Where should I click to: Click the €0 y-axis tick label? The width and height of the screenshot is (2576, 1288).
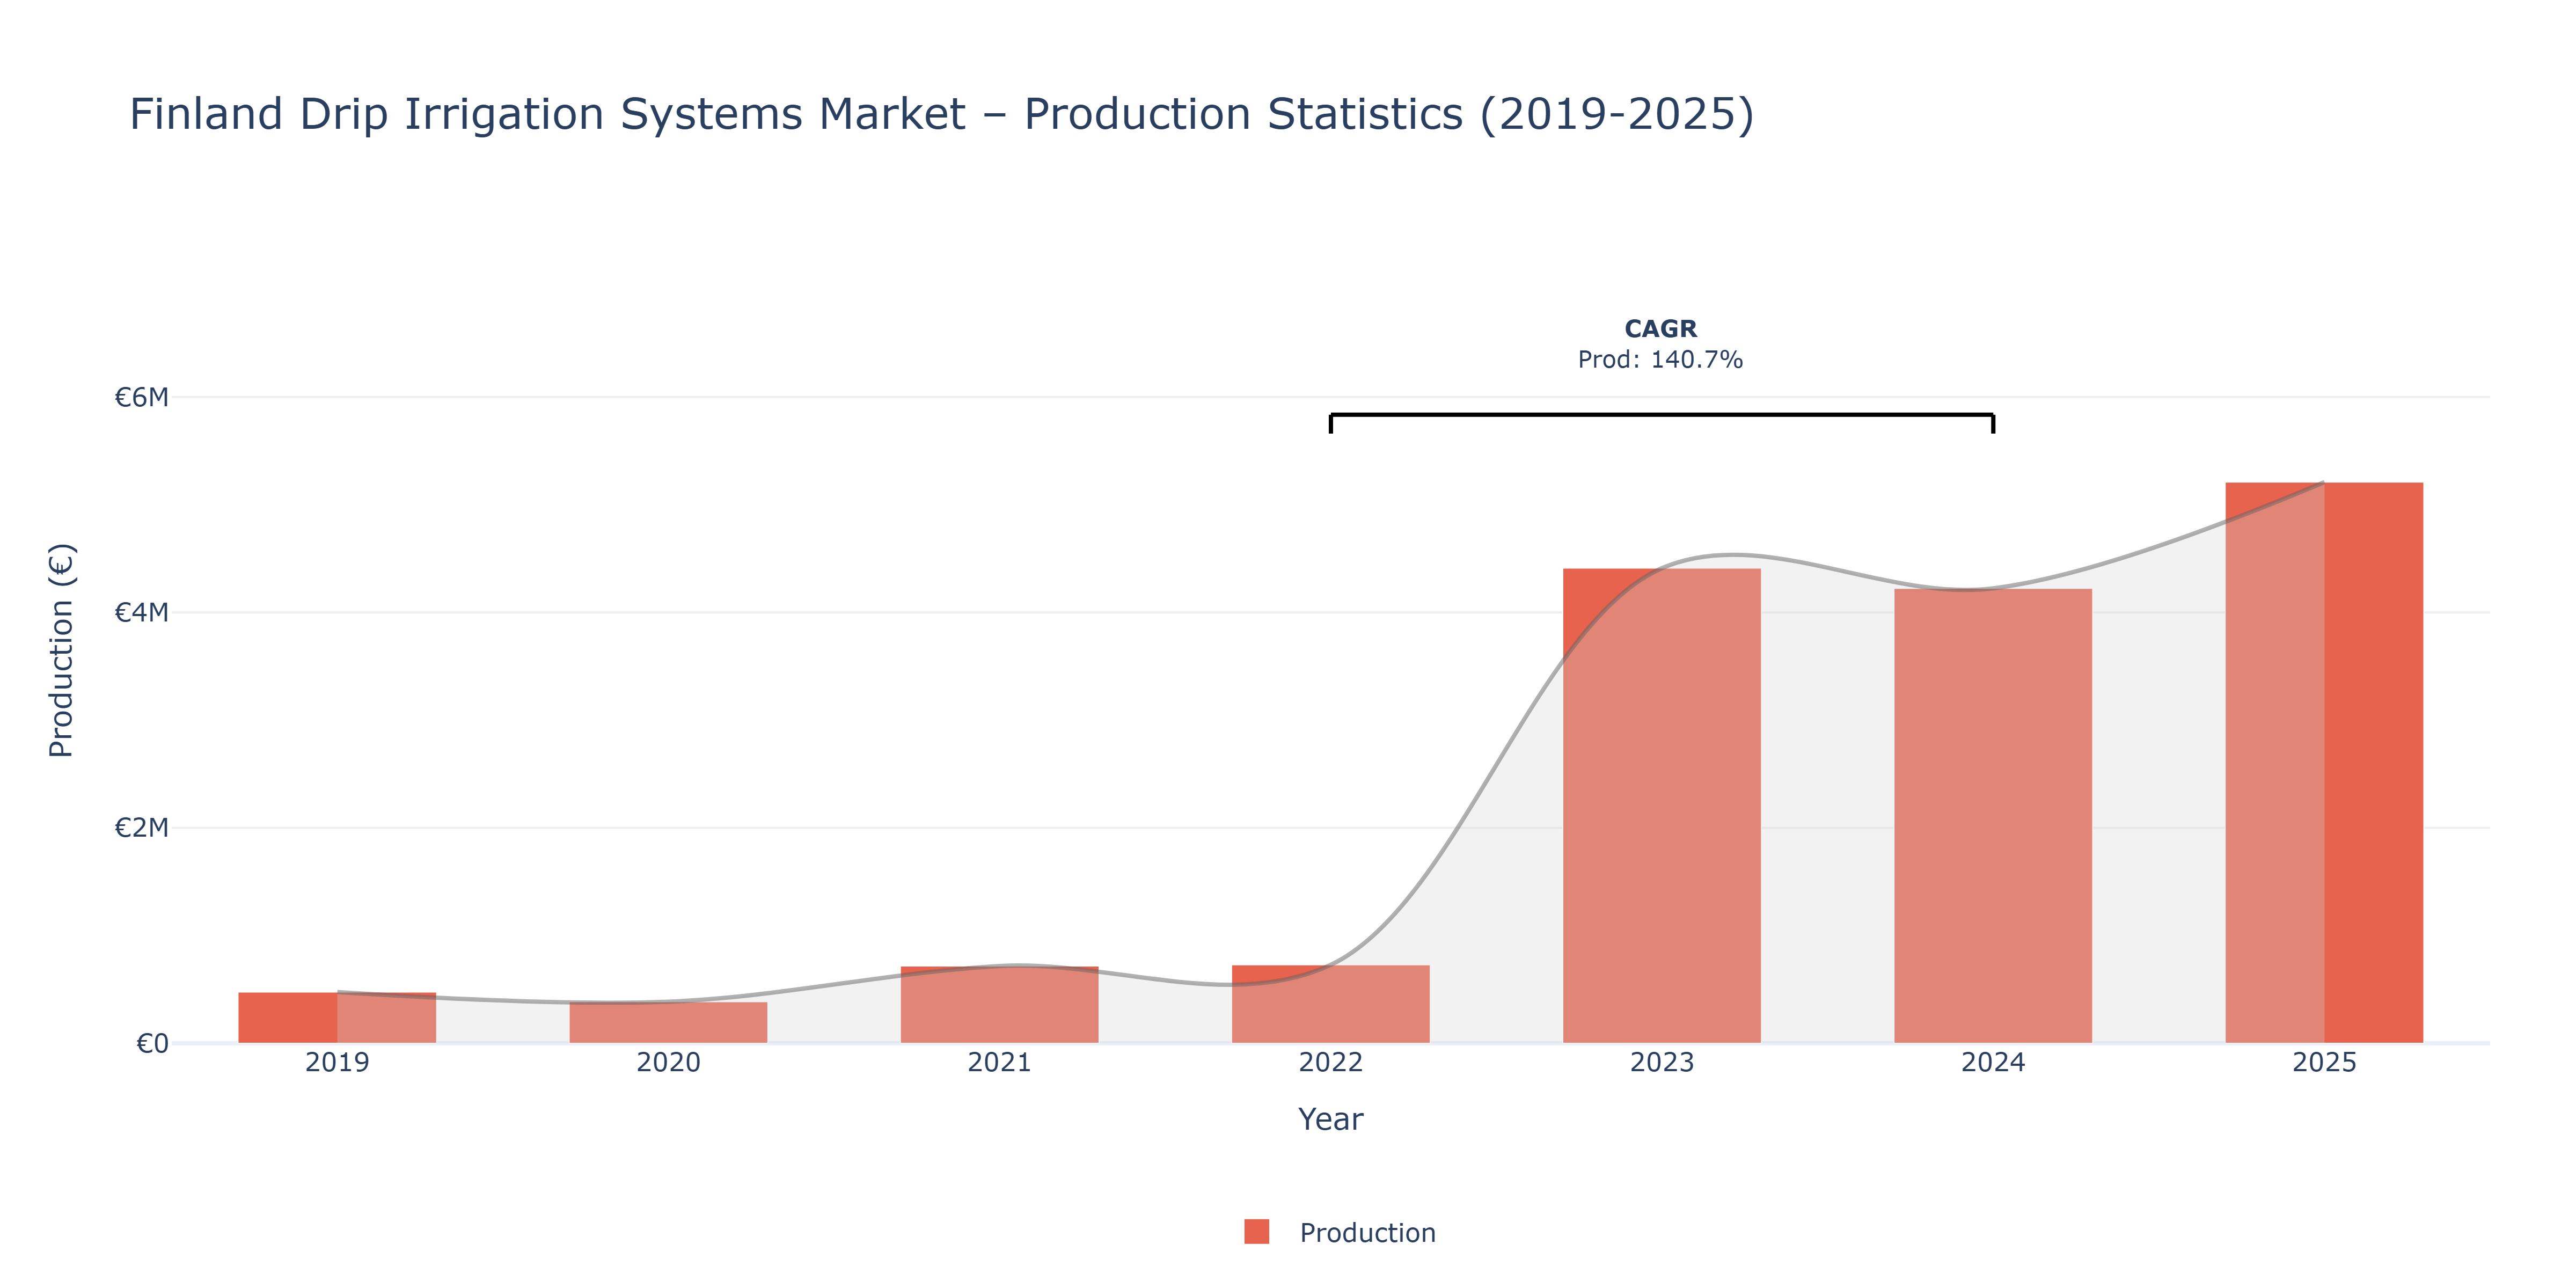tap(152, 1044)
